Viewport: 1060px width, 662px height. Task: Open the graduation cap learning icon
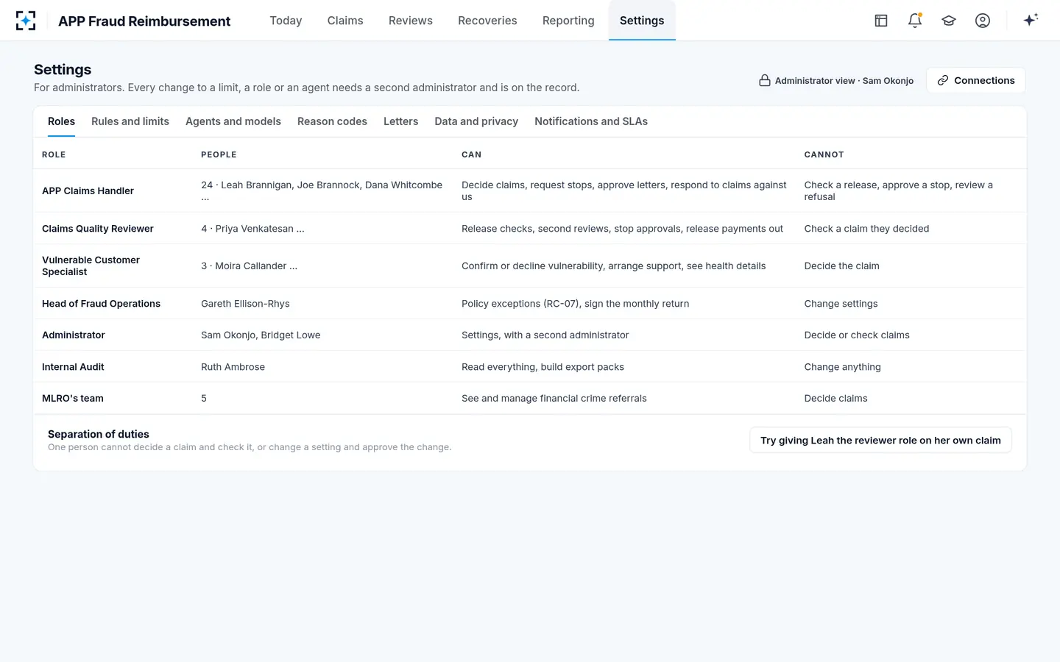pos(949,21)
